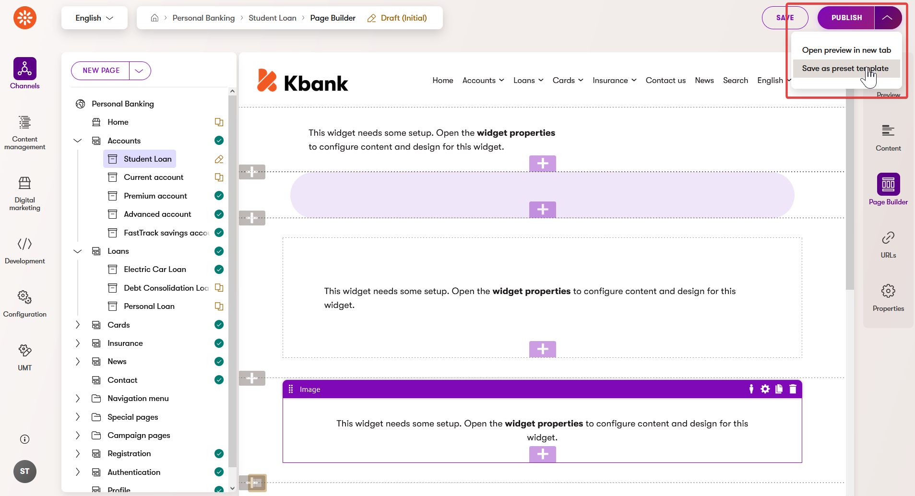The width and height of the screenshot is (915, 496).
Task: Open Image widget settings gear
Action: [x=765, y=389]
